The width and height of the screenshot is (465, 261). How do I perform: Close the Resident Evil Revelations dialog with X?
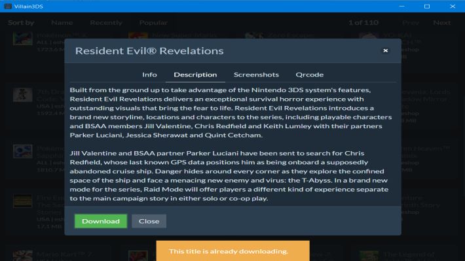(385, 50)
